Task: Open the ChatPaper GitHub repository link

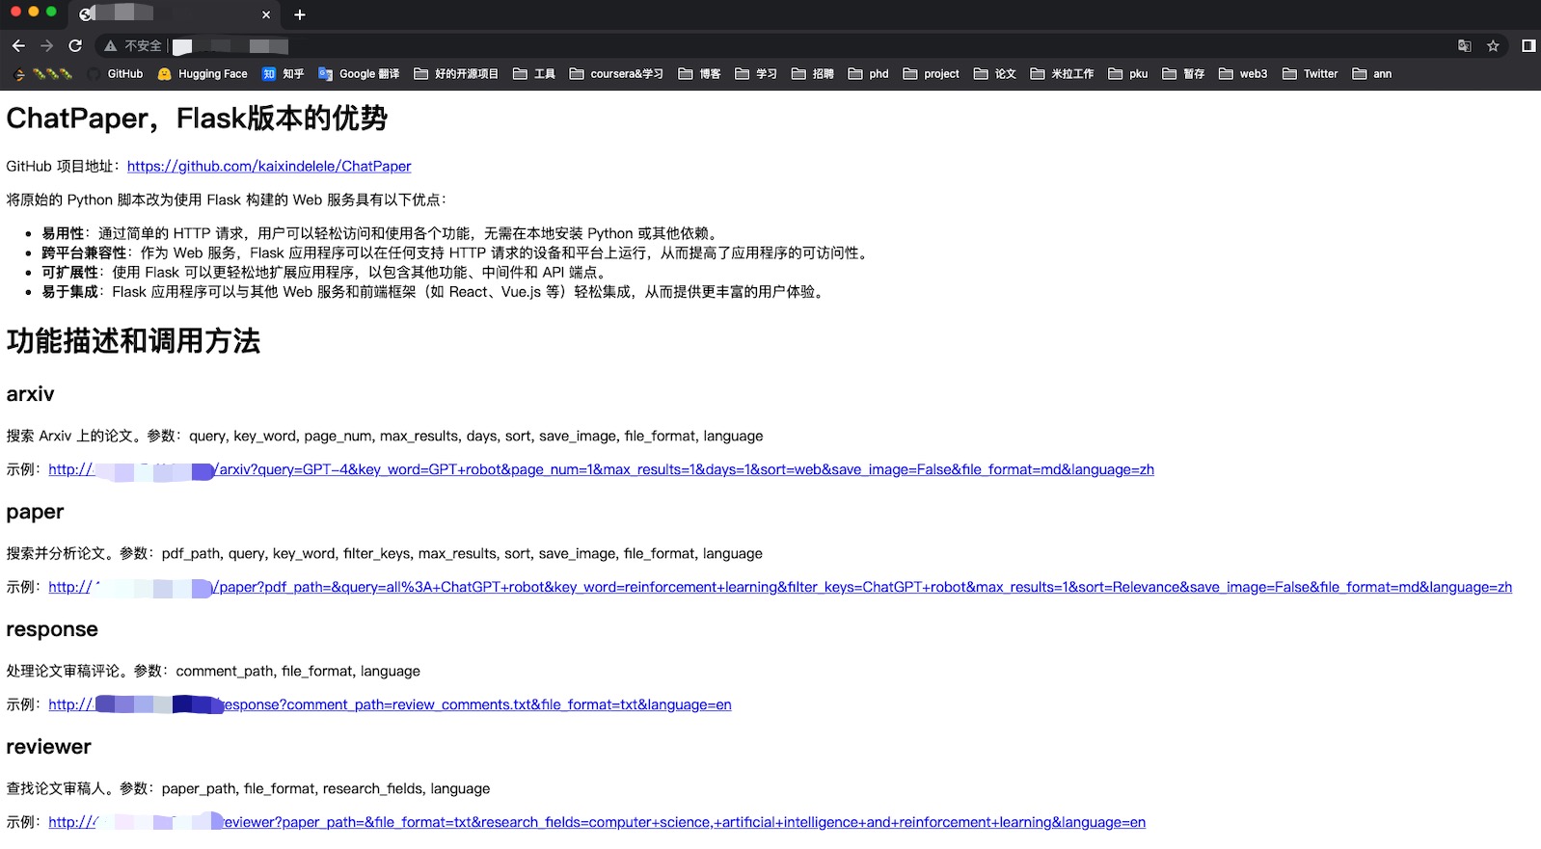Action: click(x=269, y=167)
